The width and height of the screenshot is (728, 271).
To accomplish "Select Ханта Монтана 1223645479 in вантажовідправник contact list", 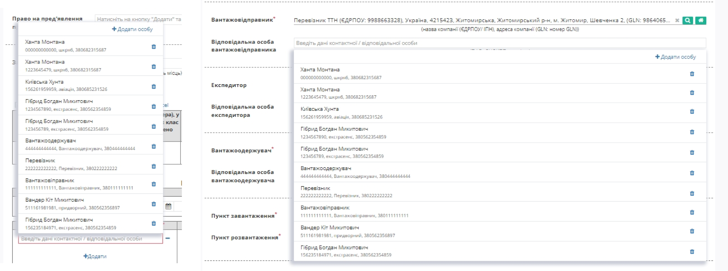I will pyautogui.click(x=500, y=93).
